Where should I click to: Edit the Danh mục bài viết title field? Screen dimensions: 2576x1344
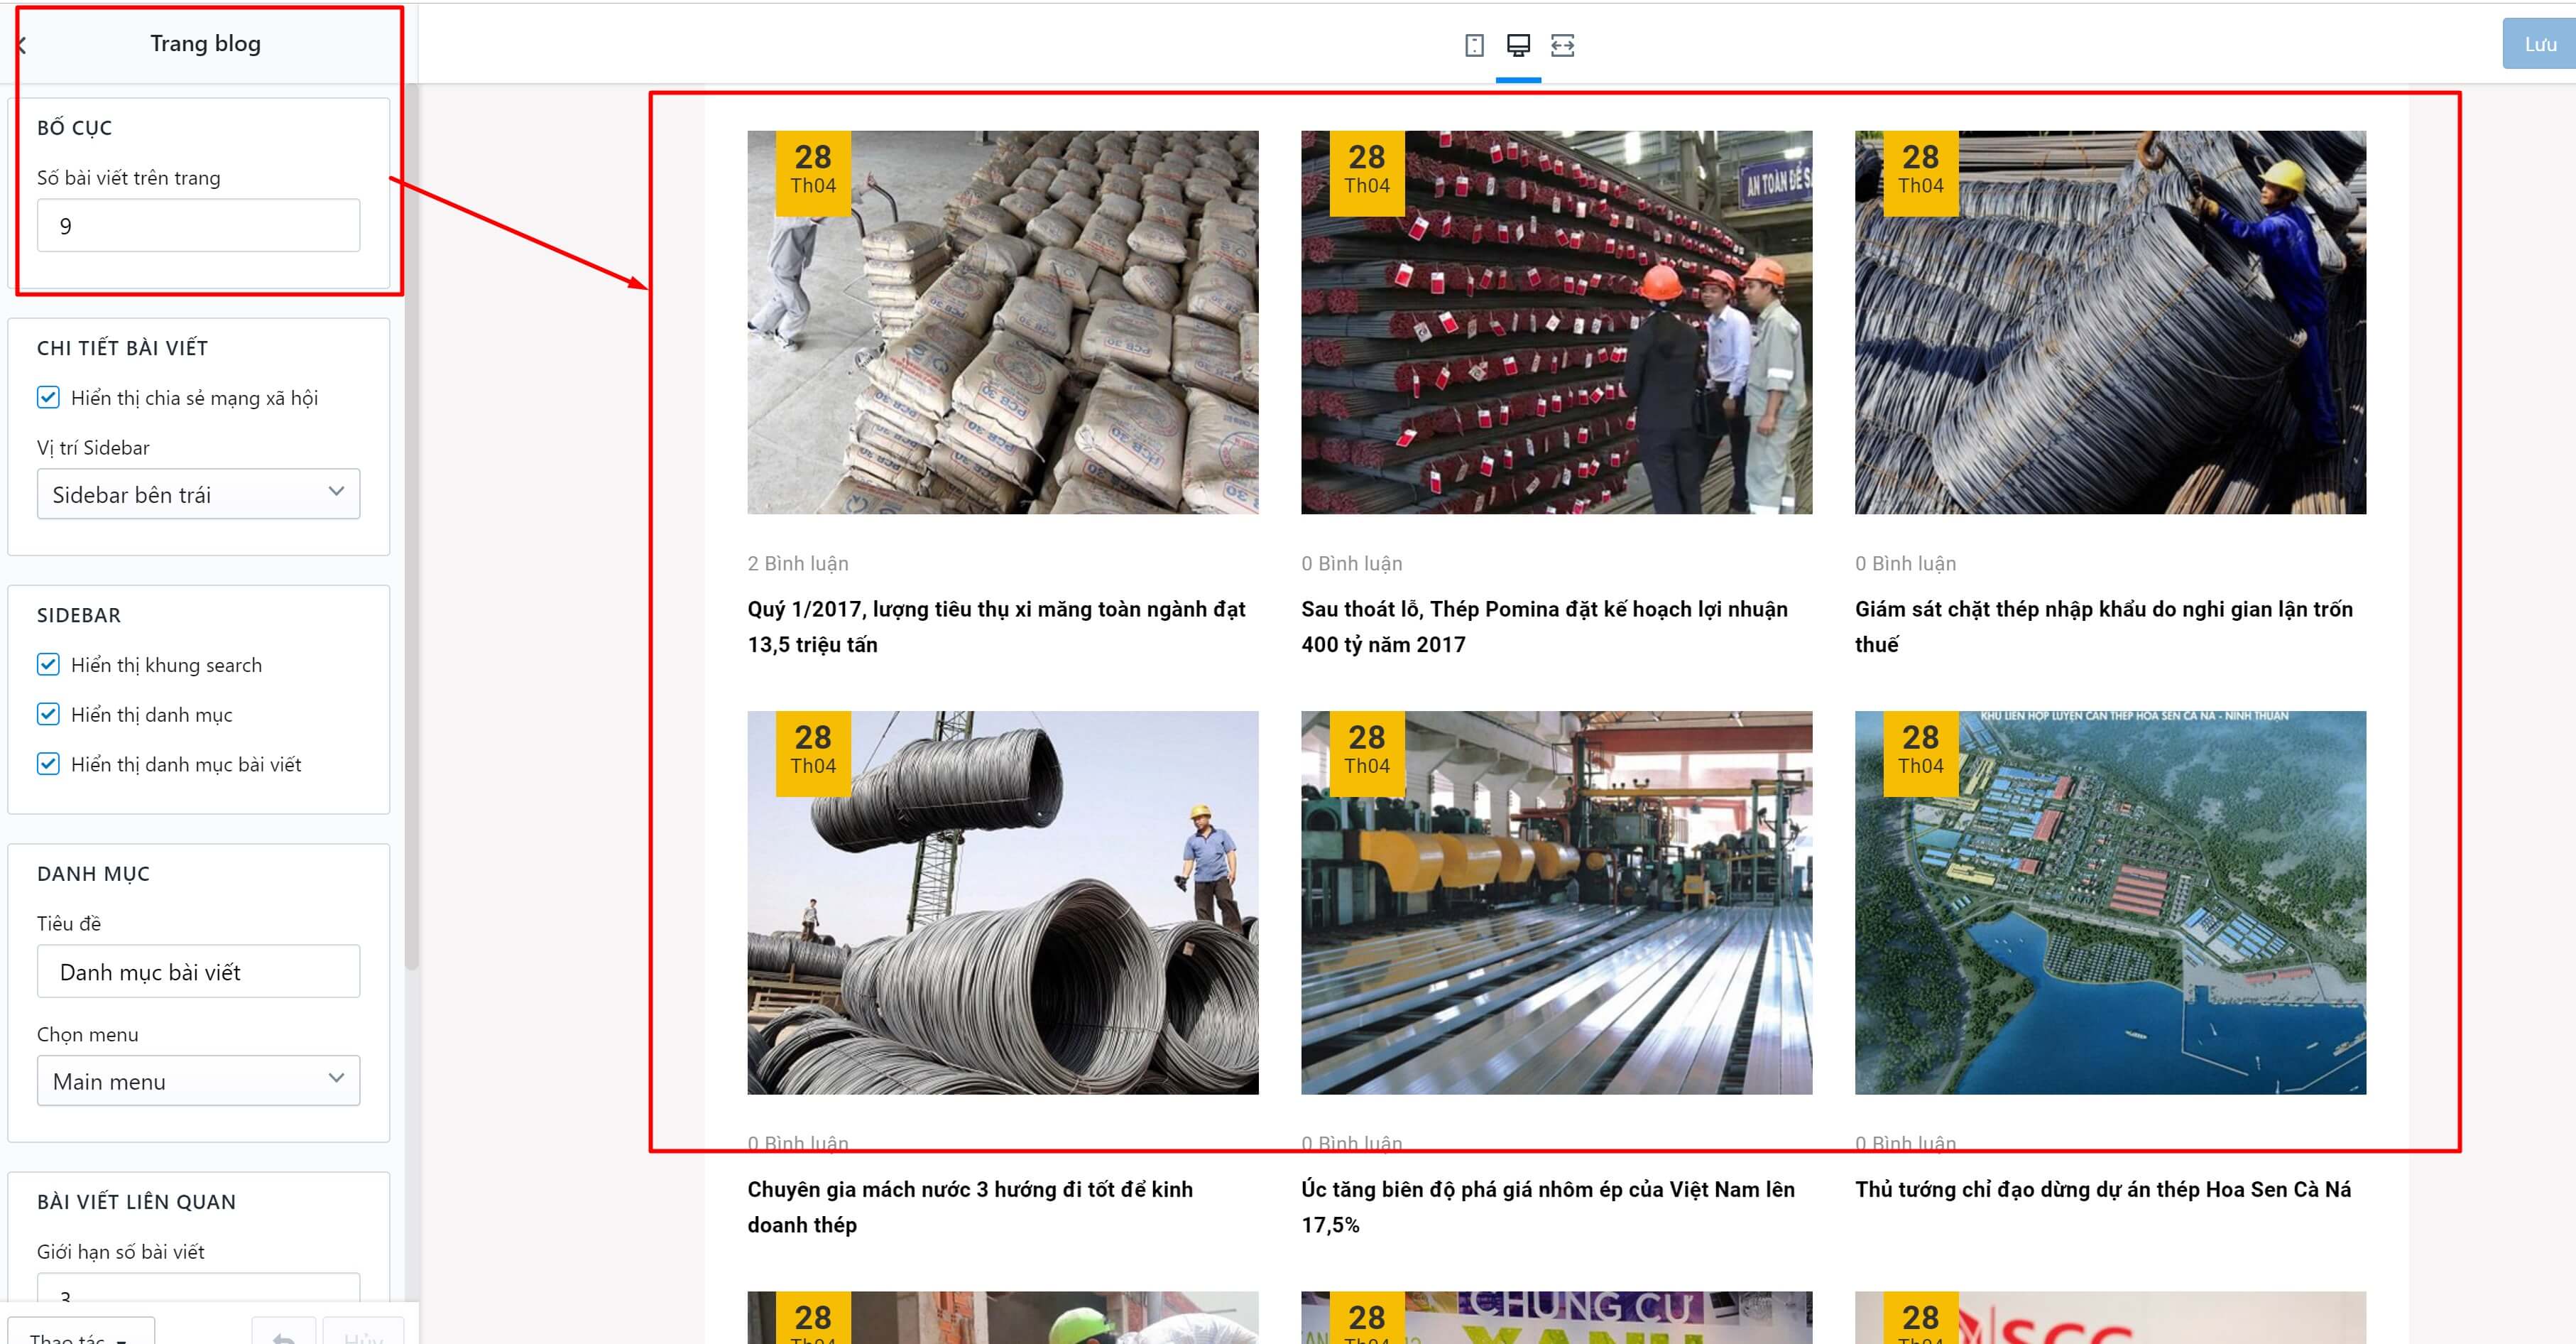point(198,972)
